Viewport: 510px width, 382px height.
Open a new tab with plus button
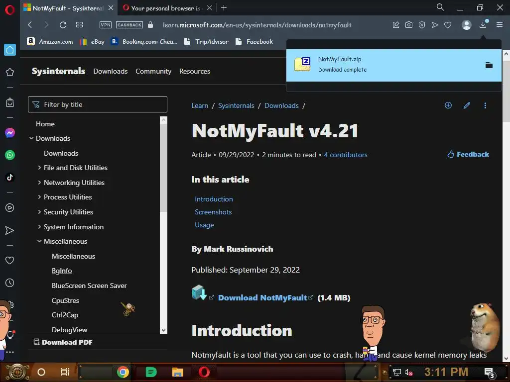point(224,8)
